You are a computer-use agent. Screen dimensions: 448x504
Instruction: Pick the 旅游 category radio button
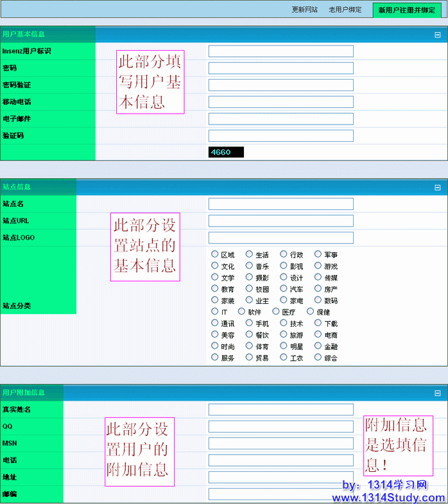[x=284, y=335]
